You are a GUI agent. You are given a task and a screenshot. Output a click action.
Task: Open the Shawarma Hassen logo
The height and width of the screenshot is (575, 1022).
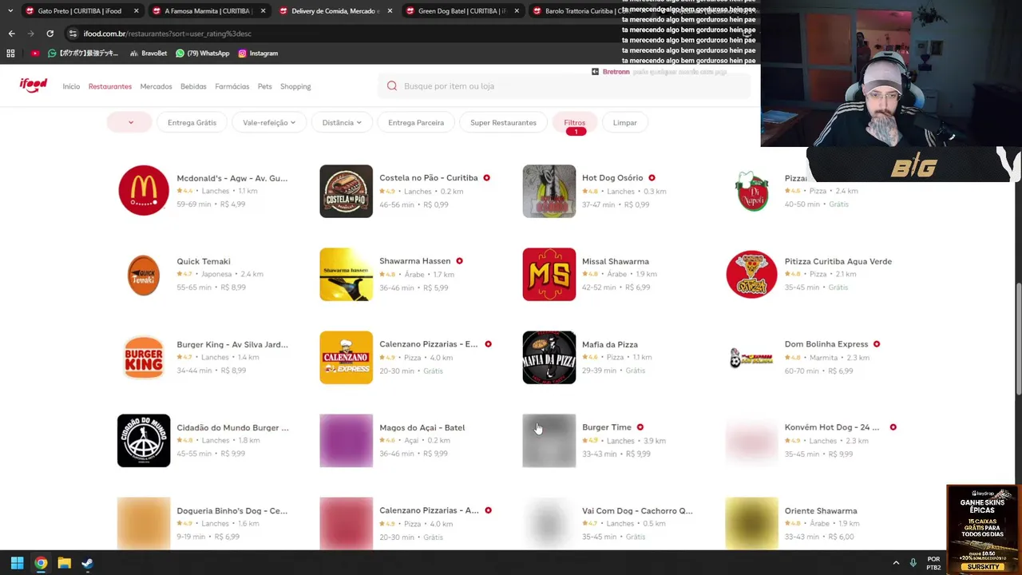(346, 274)
